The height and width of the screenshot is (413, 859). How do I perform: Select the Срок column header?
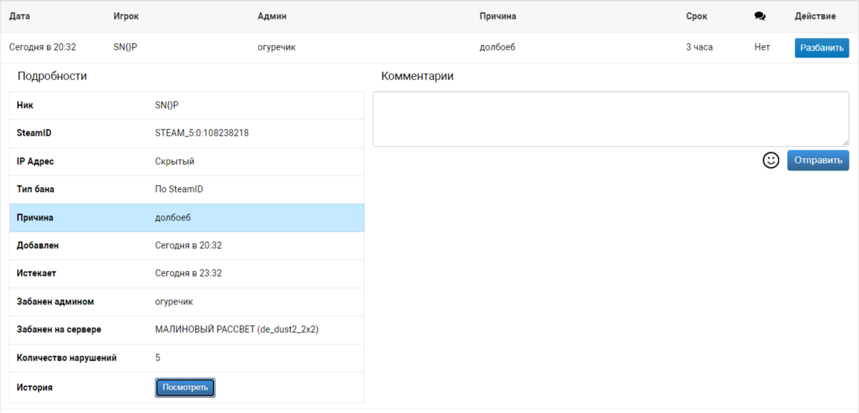pyautogui.click(x=696, y=16)
